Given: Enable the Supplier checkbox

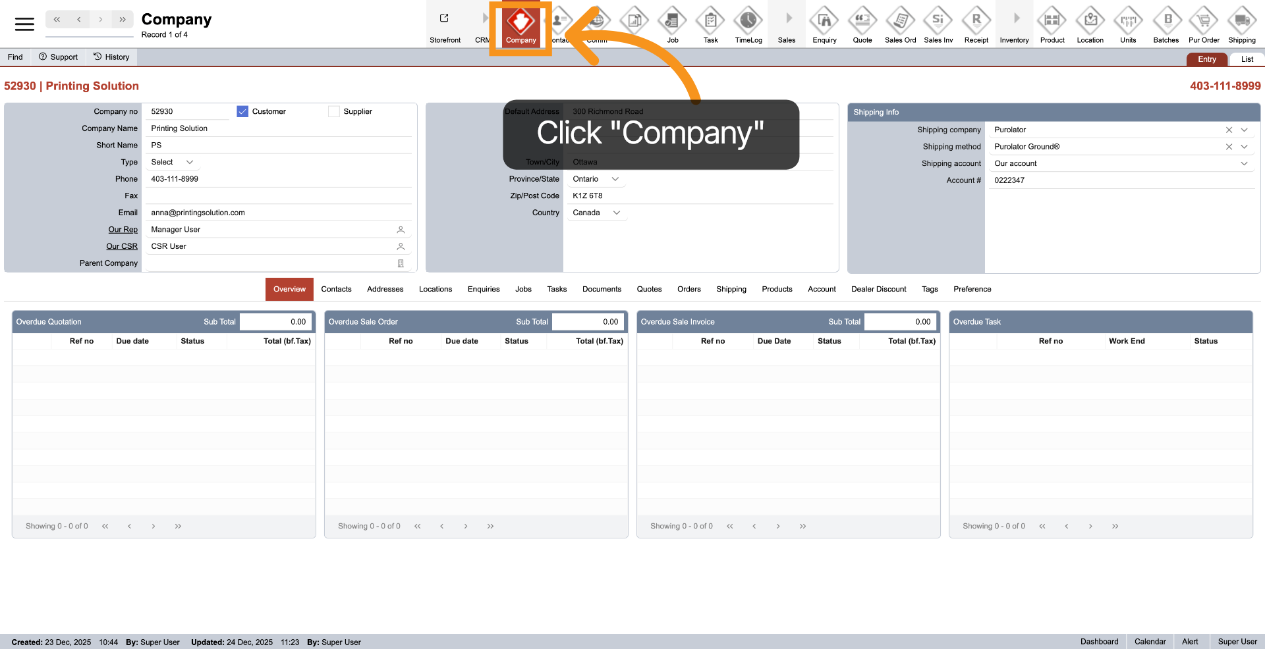Looking at the screenshot, I should [x=334, y=112].
